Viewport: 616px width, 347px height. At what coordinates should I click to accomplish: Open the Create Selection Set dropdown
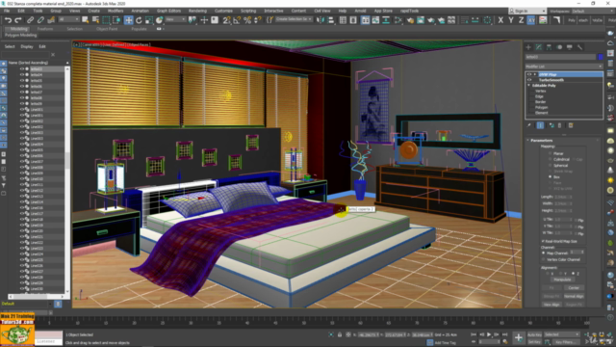point(295,19)
